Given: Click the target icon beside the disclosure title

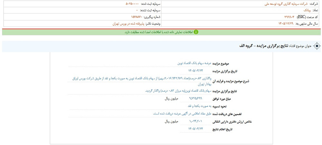Looking at the screenshot, I should (x=317, y=46).
